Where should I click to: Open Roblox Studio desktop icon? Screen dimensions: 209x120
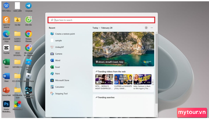click(x=28, y=62)
